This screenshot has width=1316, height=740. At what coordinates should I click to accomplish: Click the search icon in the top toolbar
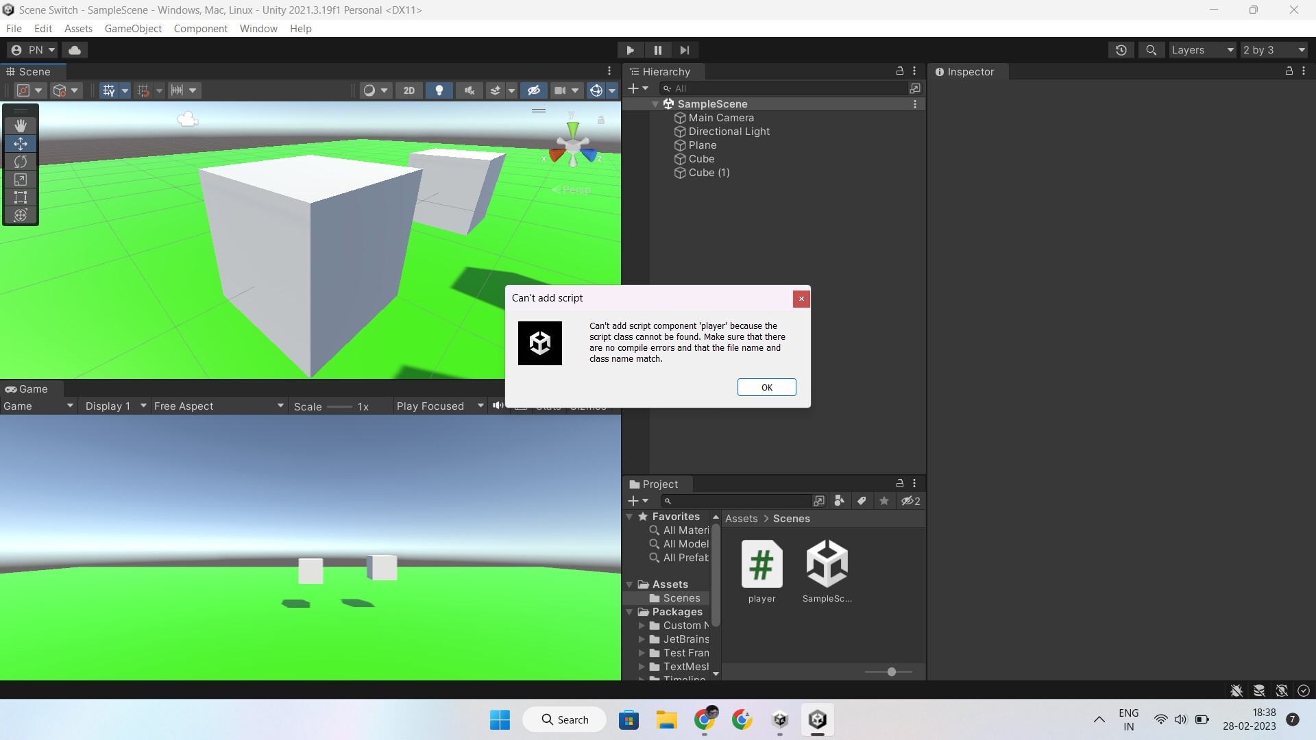1151,49
